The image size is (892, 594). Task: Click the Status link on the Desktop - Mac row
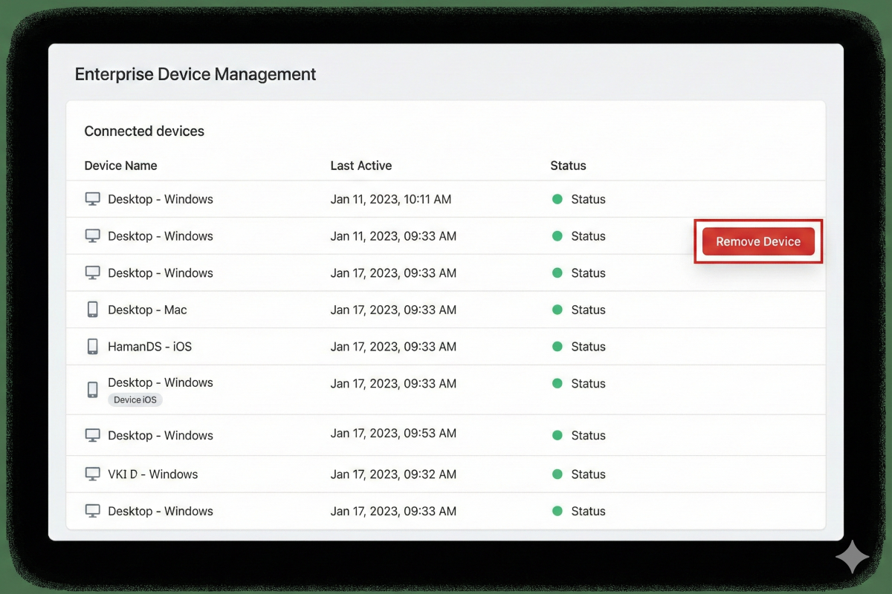click(x=588, y=310)
